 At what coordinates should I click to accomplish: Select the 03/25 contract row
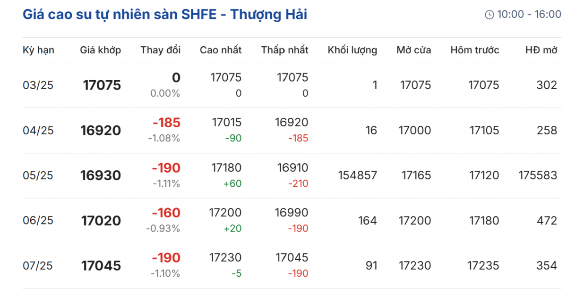pos(38,85)
